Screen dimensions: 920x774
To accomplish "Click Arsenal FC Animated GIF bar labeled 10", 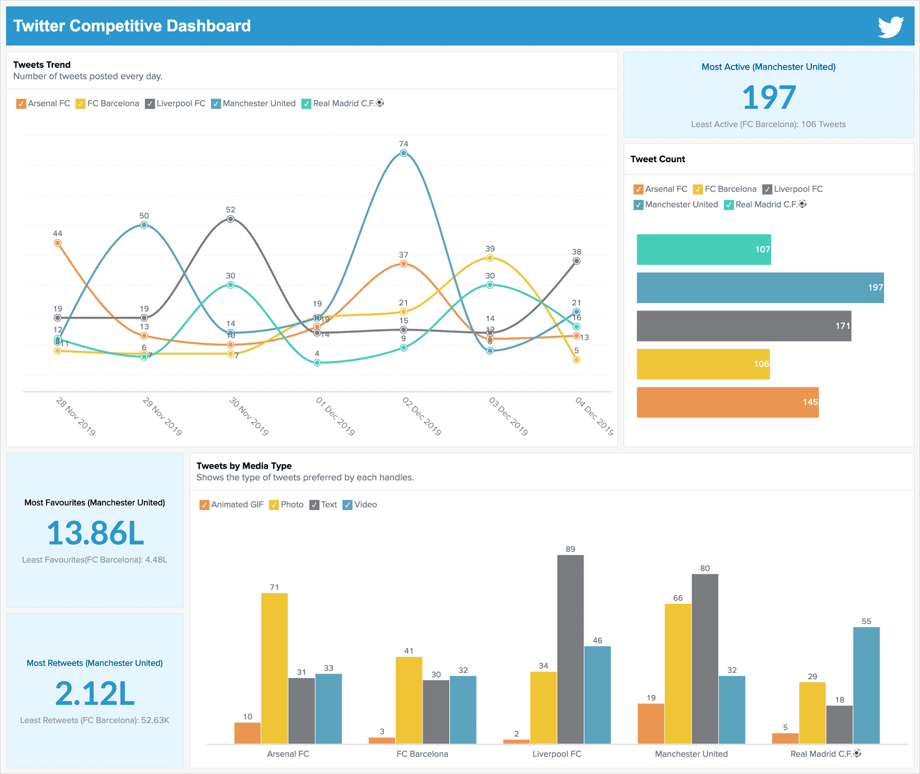I will point(247,733).
